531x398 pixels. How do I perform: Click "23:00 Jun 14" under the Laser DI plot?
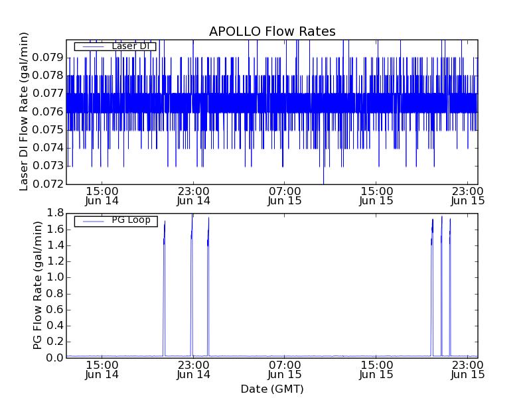pyautogui.click(x=193, y=196)
